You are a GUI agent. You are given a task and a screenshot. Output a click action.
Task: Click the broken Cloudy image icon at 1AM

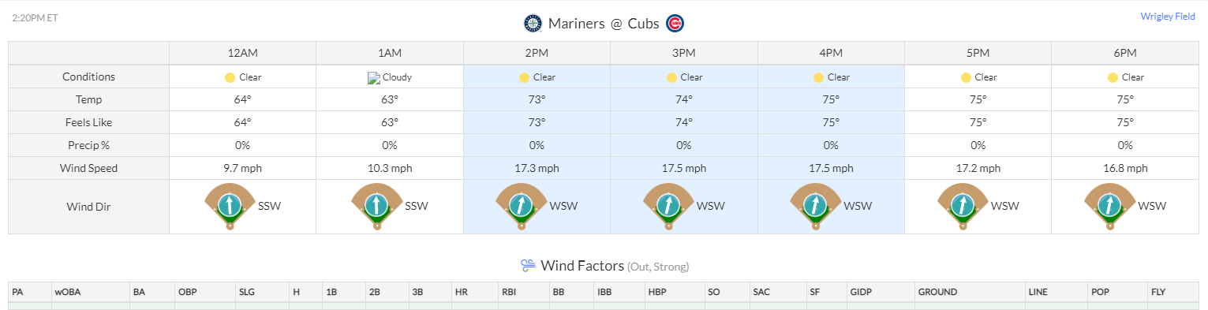pos(374,78)
